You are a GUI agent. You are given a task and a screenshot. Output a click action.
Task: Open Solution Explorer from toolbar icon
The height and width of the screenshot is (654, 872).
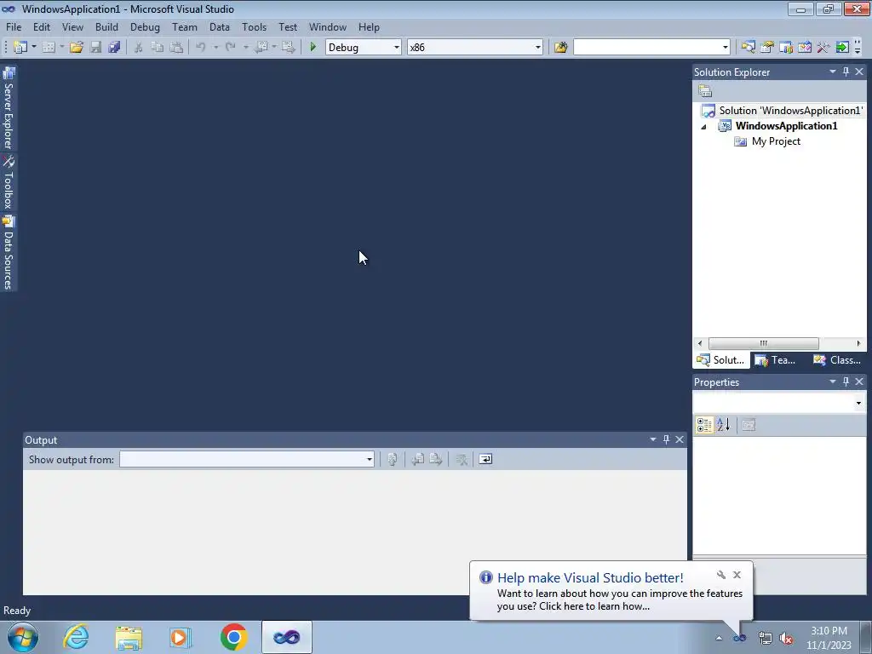pyautogui.click(x=748, y=48)
